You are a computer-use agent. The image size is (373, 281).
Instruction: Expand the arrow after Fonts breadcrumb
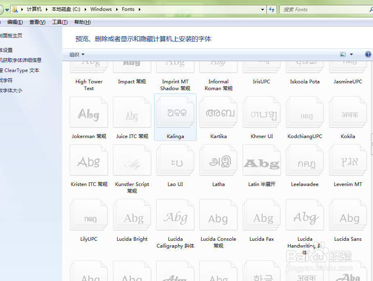point(139,9)
